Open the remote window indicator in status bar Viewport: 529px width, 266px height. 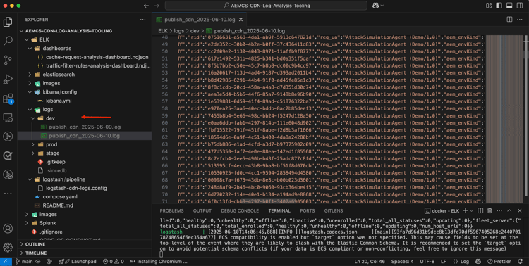pos(6,262)
